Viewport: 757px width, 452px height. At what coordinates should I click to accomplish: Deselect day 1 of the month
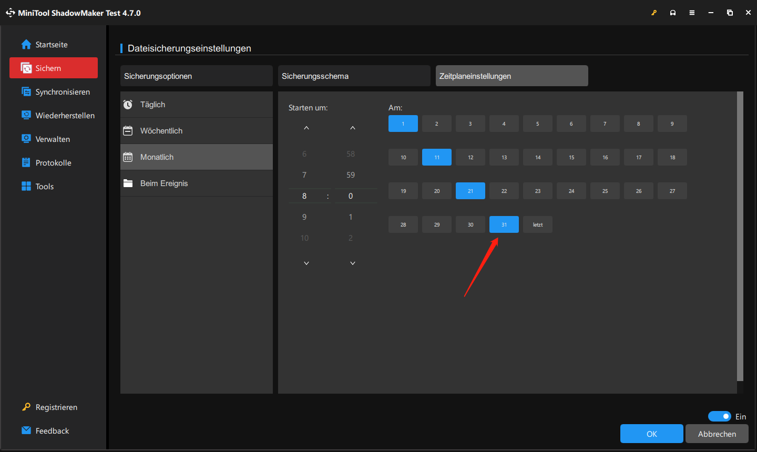coord(403,124)
